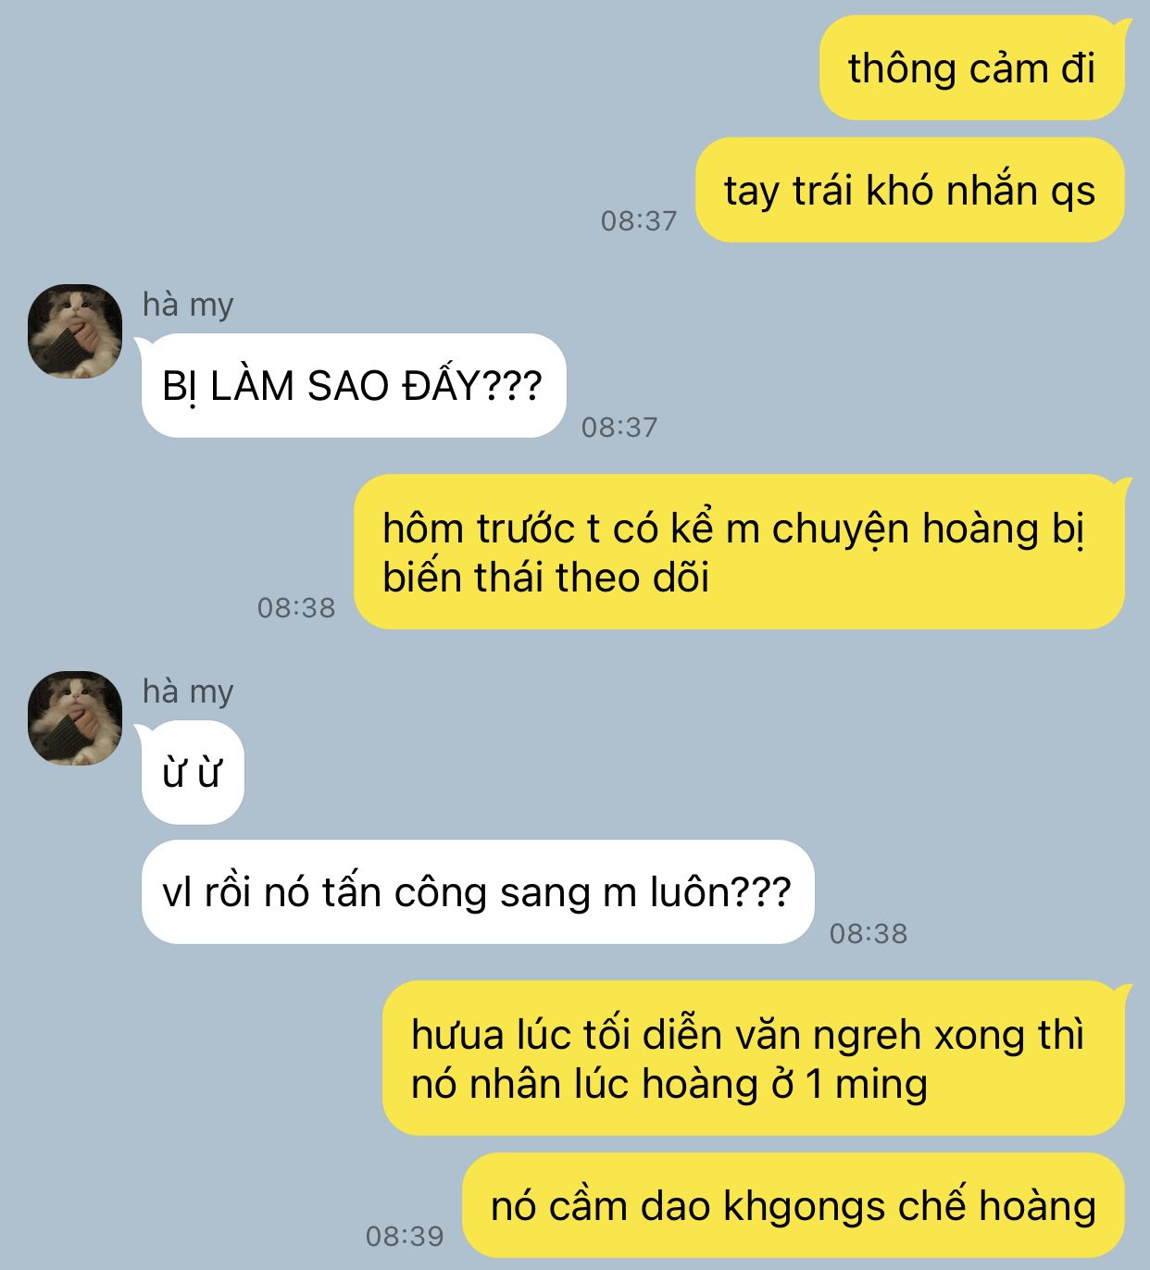Tap the 'ừ ừ' reply bubble
Viewport: 1150px width, 1270px height.
click(192, 772)
